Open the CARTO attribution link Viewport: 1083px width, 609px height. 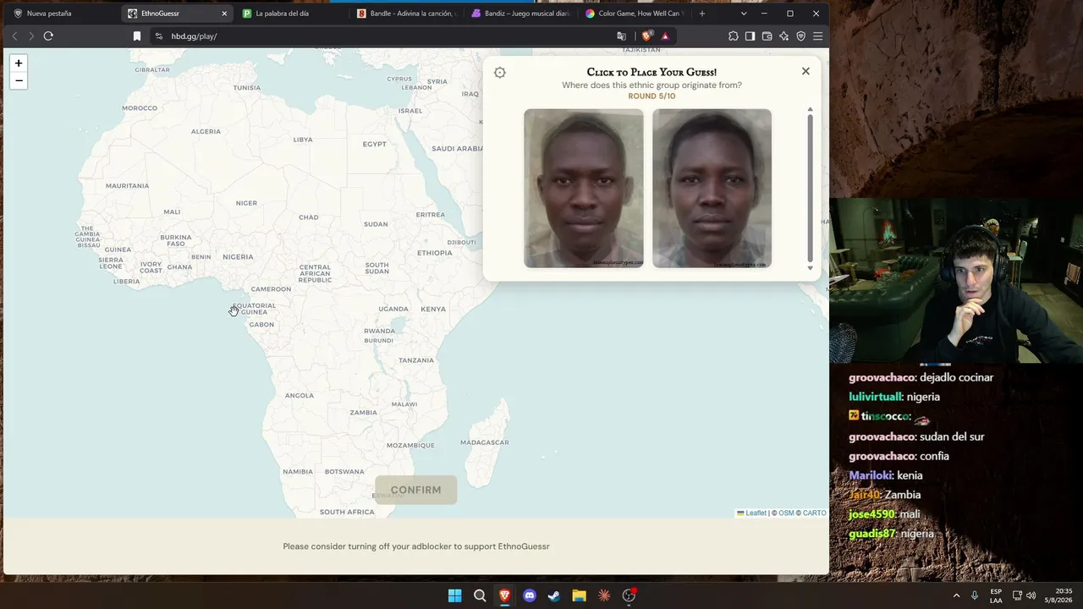tap(814, 513)
